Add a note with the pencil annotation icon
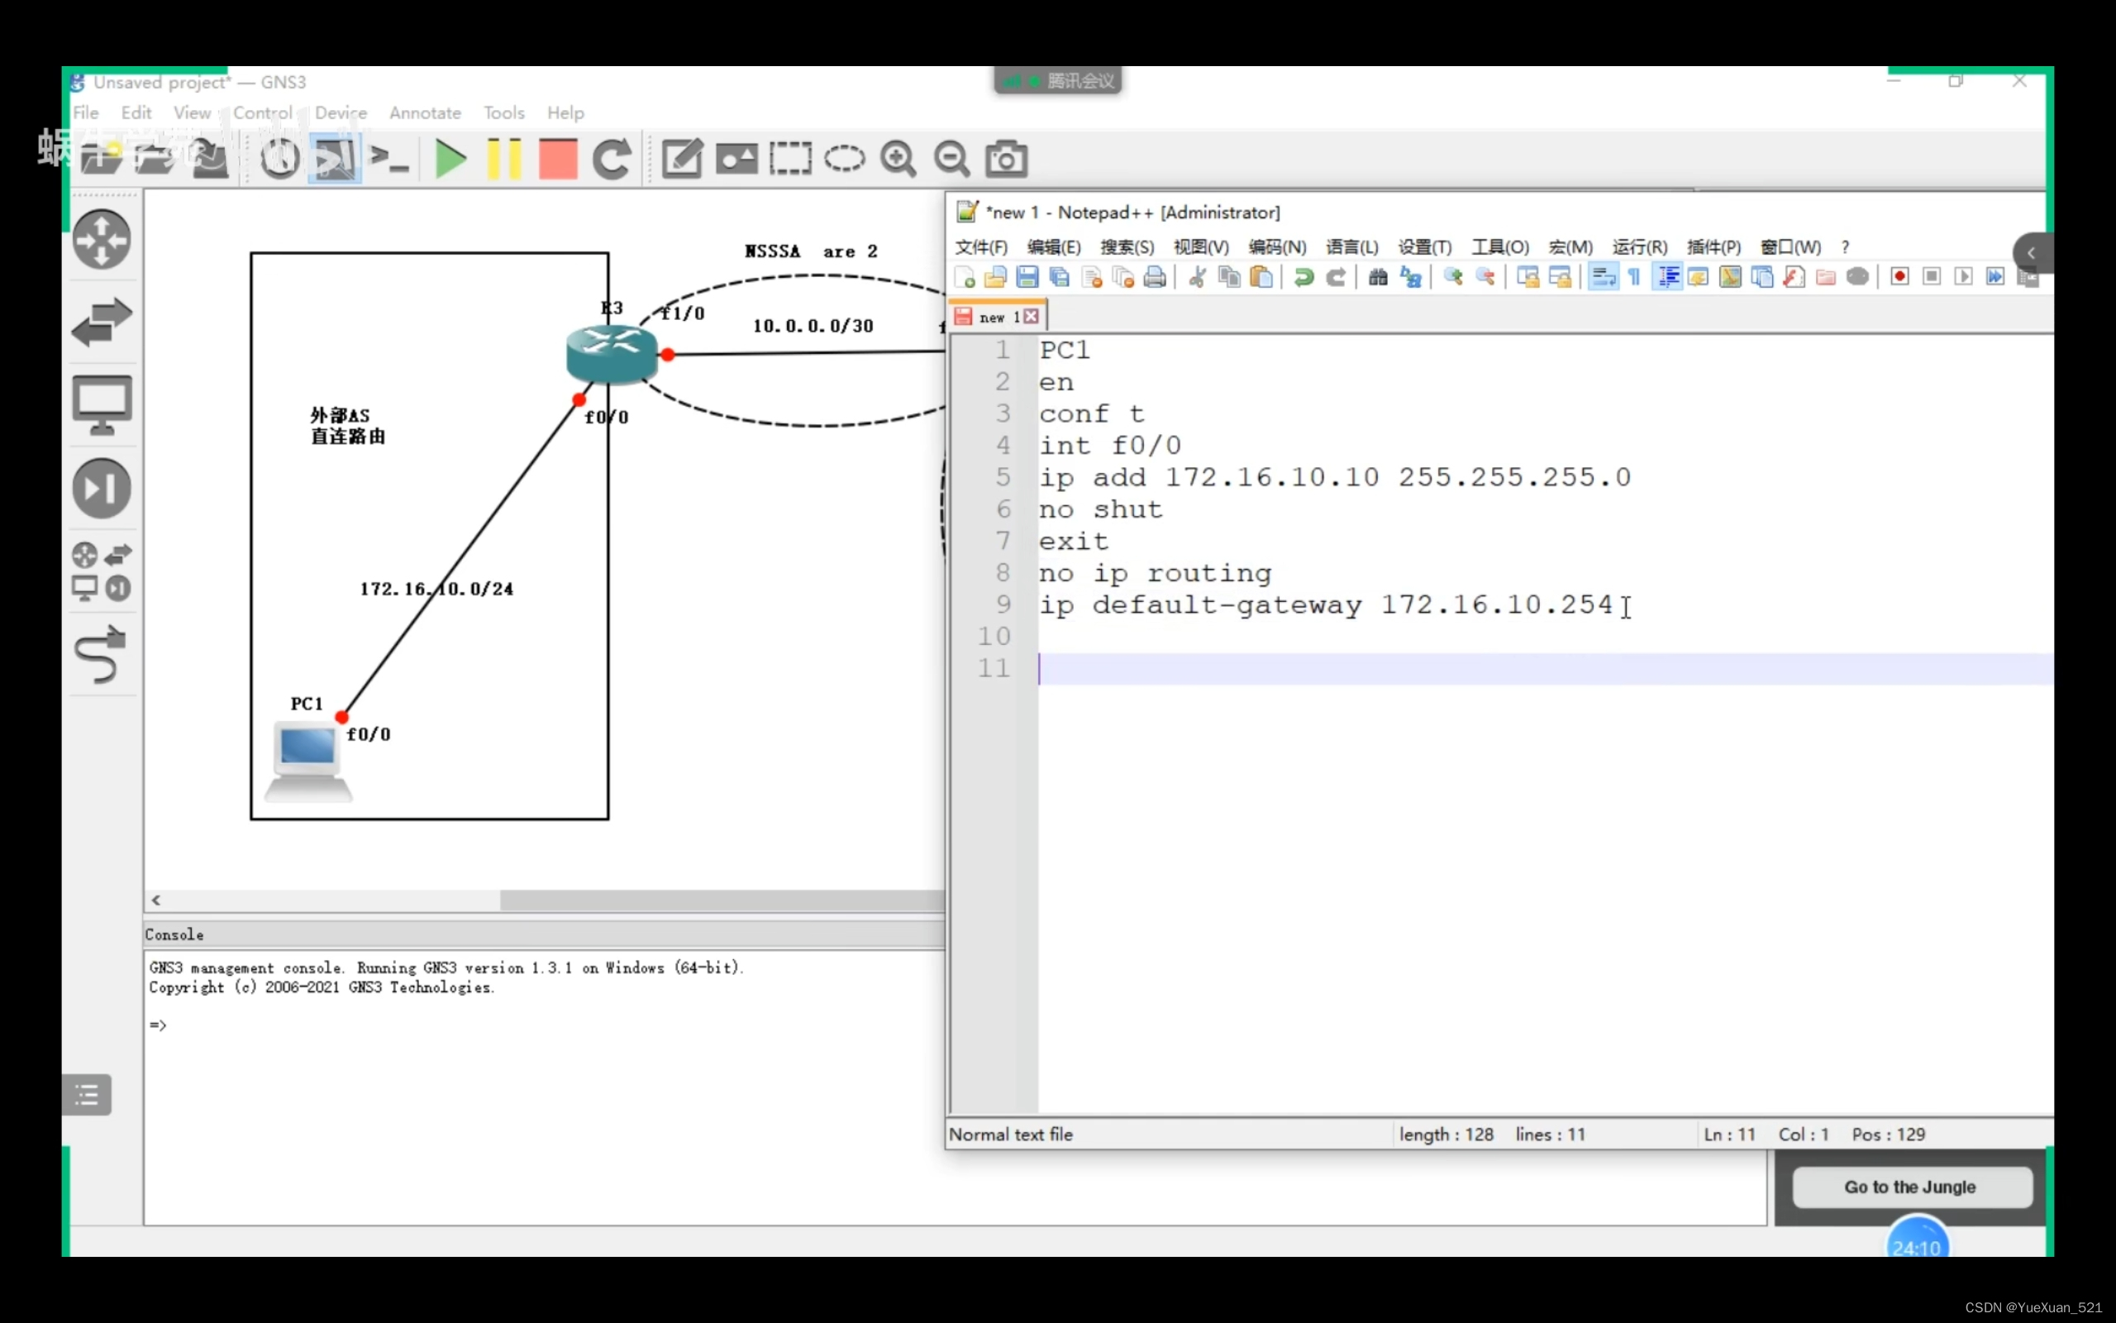2116x1323 pixels. (682, 159)
